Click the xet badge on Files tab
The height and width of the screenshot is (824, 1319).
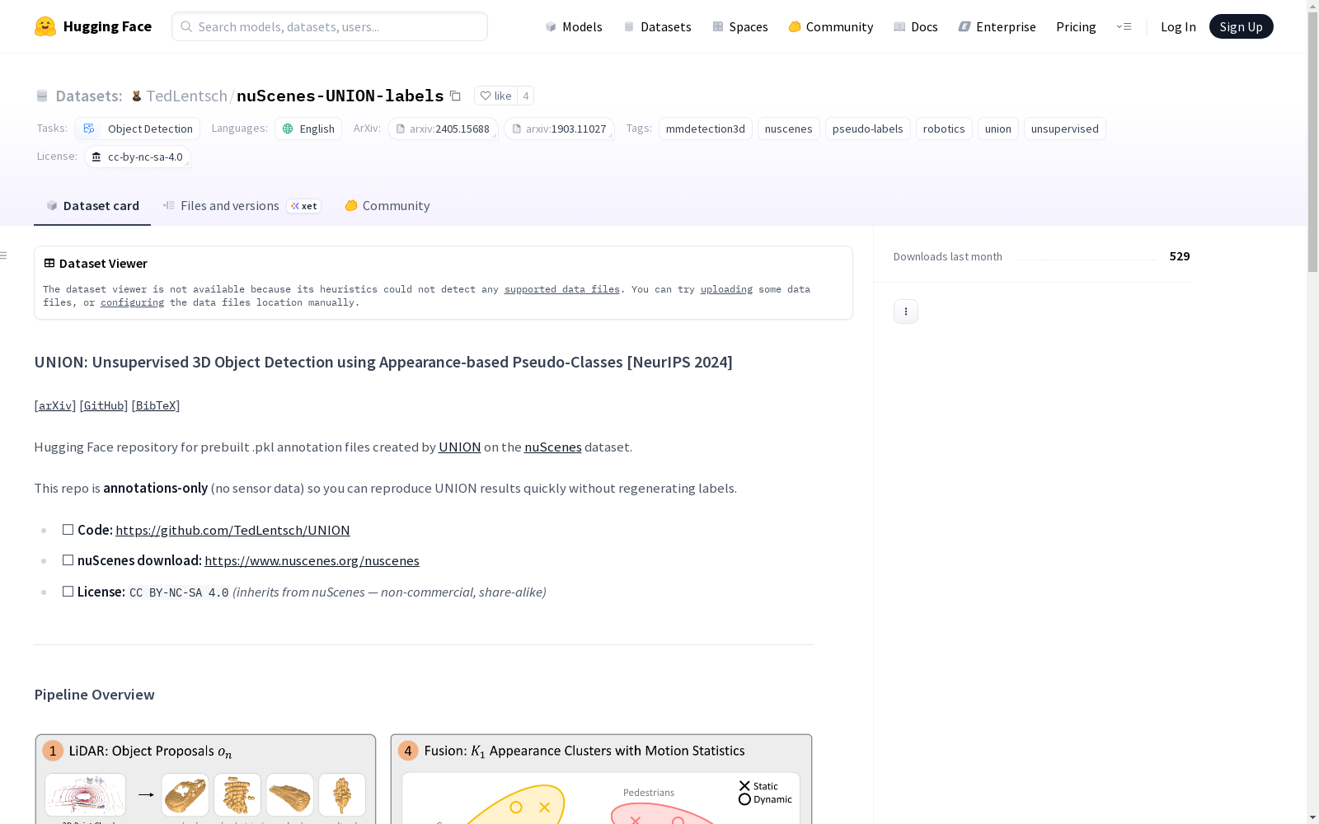(304, 206)
